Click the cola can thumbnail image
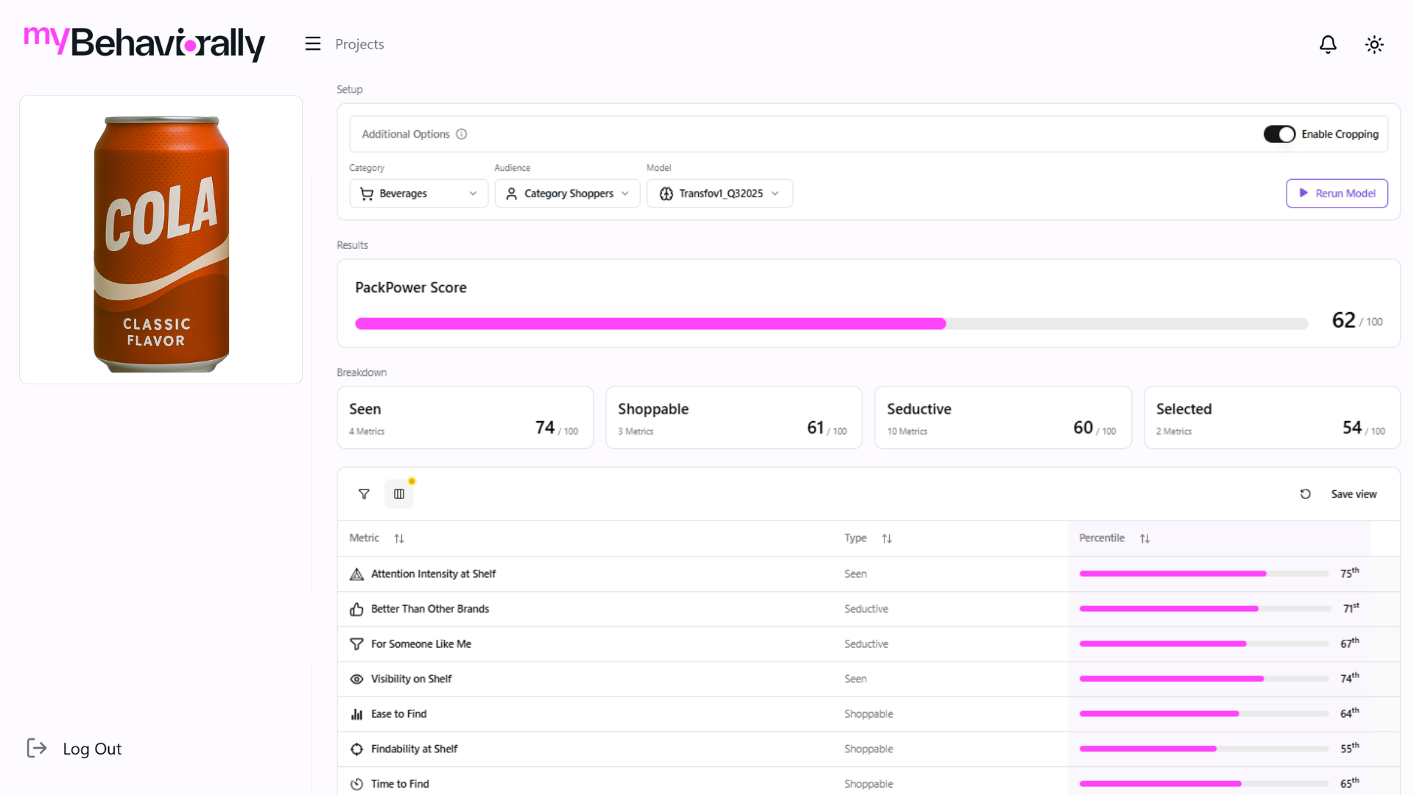 point(161,241)
